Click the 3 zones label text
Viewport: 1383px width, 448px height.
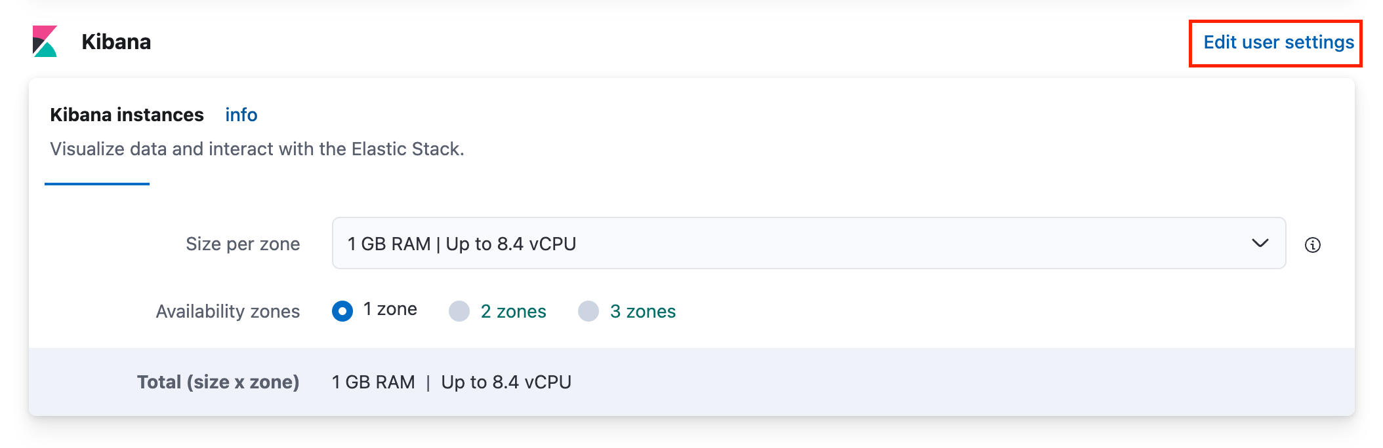tap(642, 311)
